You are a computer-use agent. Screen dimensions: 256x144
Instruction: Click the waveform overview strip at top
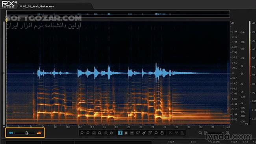click(x=118, y=14)
